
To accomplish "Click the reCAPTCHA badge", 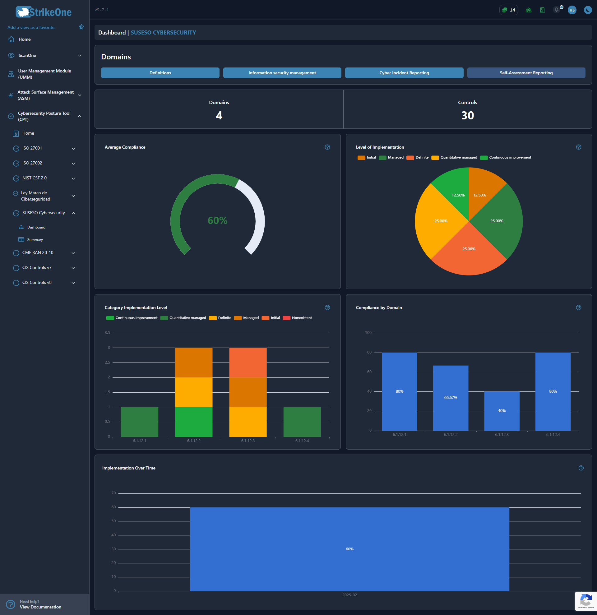I will pyautogui.click(x=586, y=601).
